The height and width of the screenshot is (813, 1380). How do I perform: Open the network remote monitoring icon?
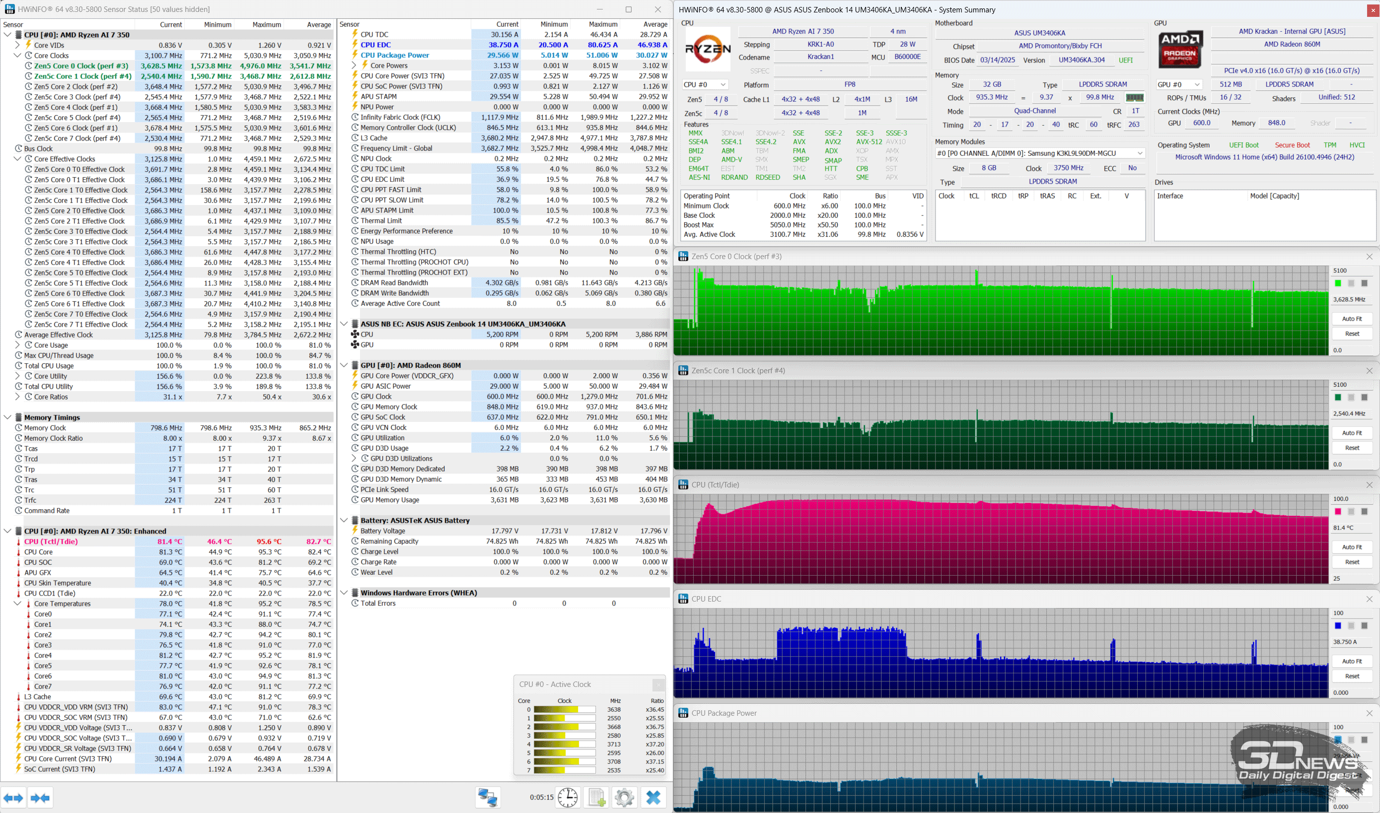point(488,798)
